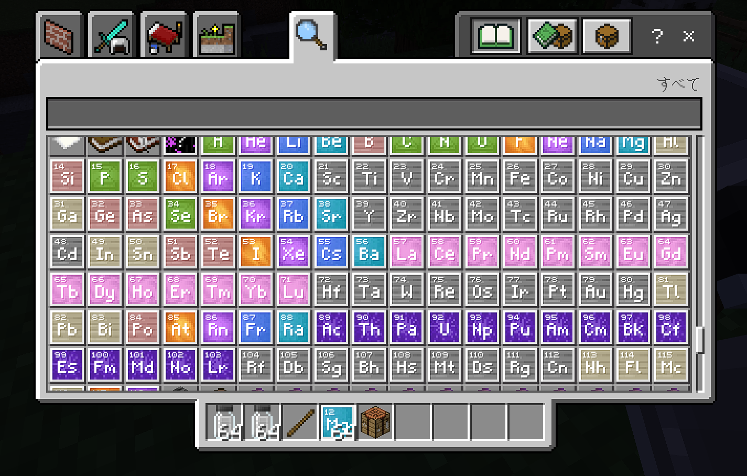Select the Zinc (Zn) element
This screenshot has width=747, height=476.
[671, 176]
